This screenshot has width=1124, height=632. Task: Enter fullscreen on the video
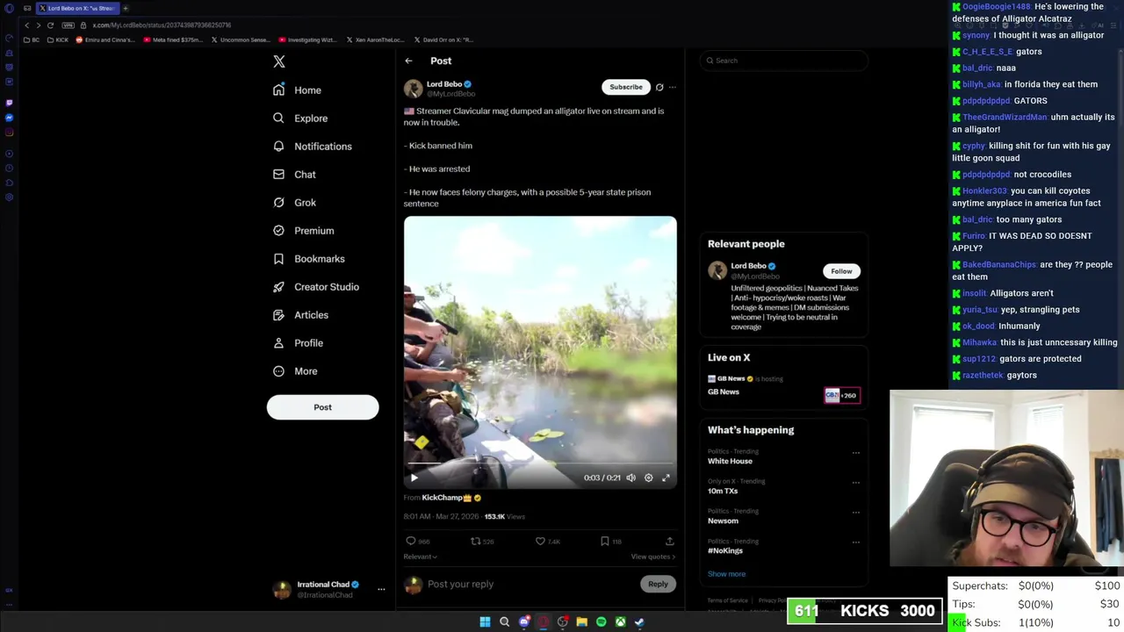[x=666, y=478]
